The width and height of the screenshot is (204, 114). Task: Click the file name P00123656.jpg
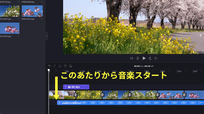tap(28, 2)
